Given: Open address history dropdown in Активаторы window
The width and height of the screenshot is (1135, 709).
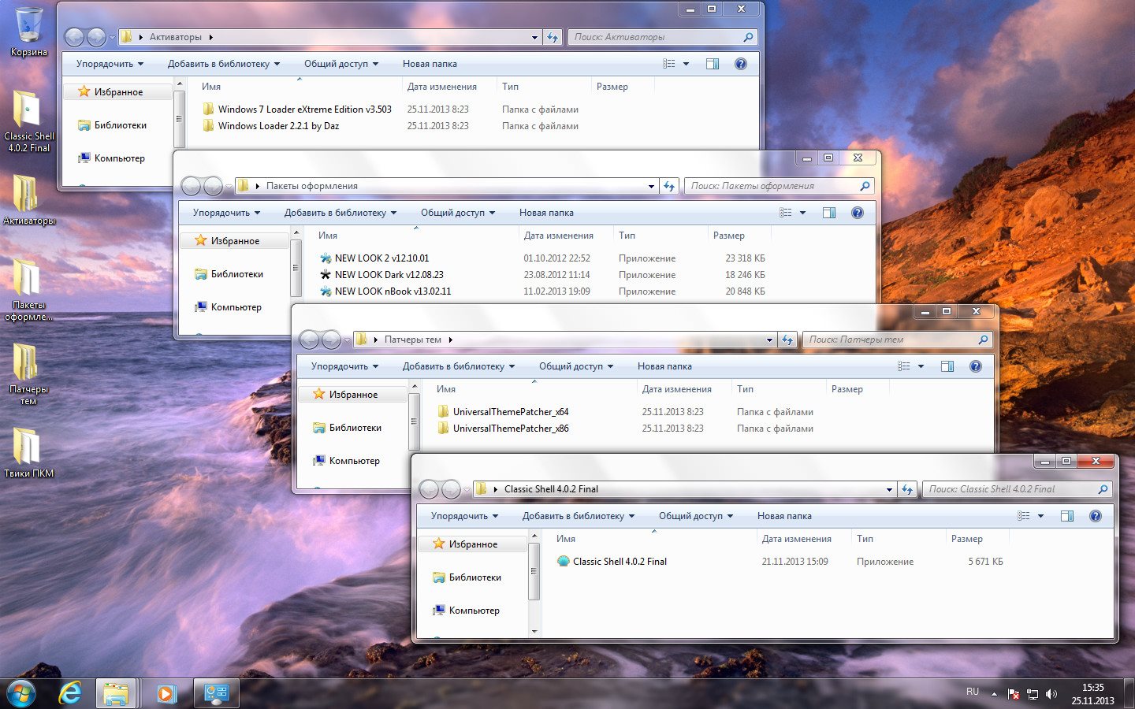Looking at the screenshot, I should click(534, 37).
